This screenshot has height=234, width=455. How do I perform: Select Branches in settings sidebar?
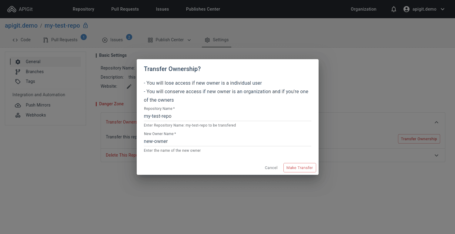point(45,72)
